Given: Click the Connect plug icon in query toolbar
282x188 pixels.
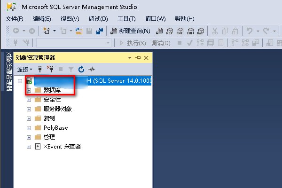Looking at the screenshot, I should [x=16, y=43].
